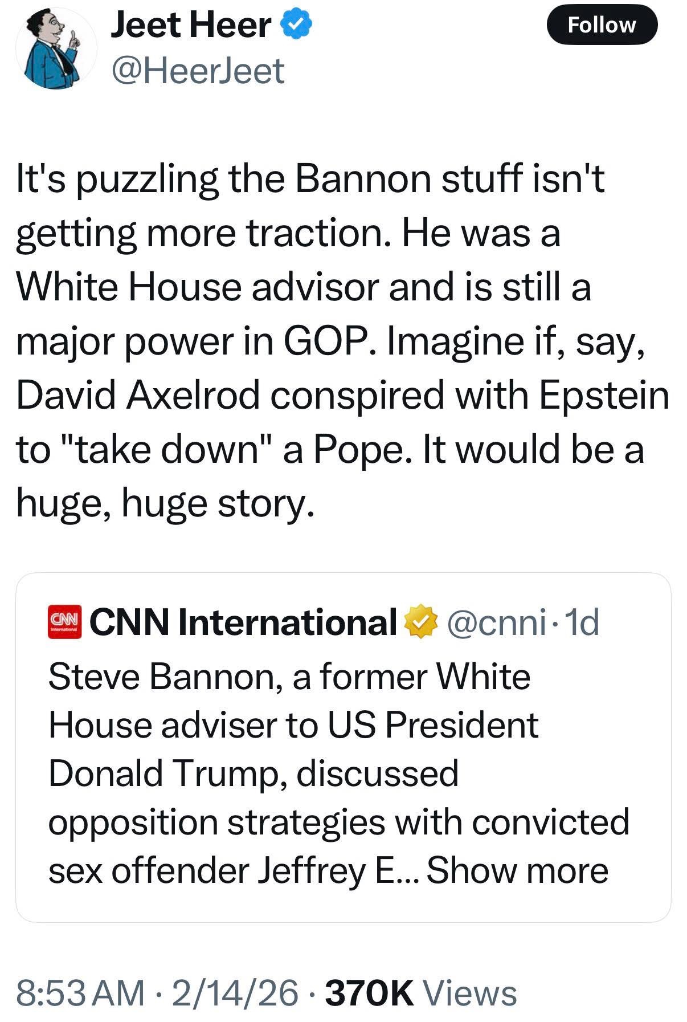
Task: Click Jeet Heer's blue verified badge
Action: pos(298,25)
